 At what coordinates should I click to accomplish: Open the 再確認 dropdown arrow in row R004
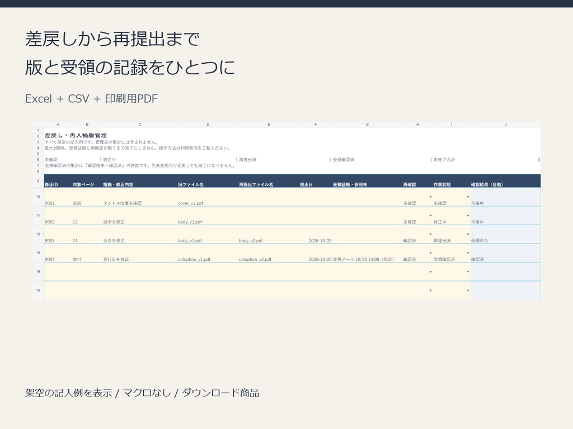[430, 253]
